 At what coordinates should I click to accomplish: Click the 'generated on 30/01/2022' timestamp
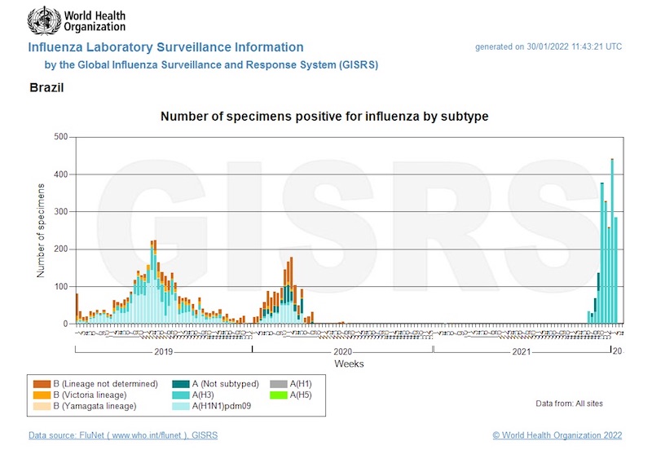tap(548, 46)
